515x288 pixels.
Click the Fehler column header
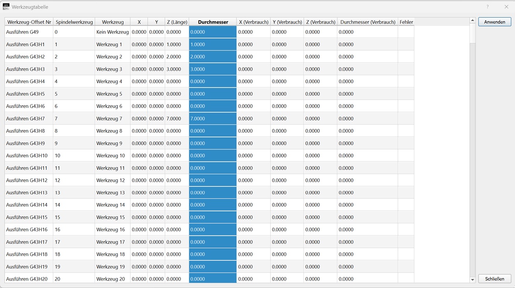(x=406, y=22)
